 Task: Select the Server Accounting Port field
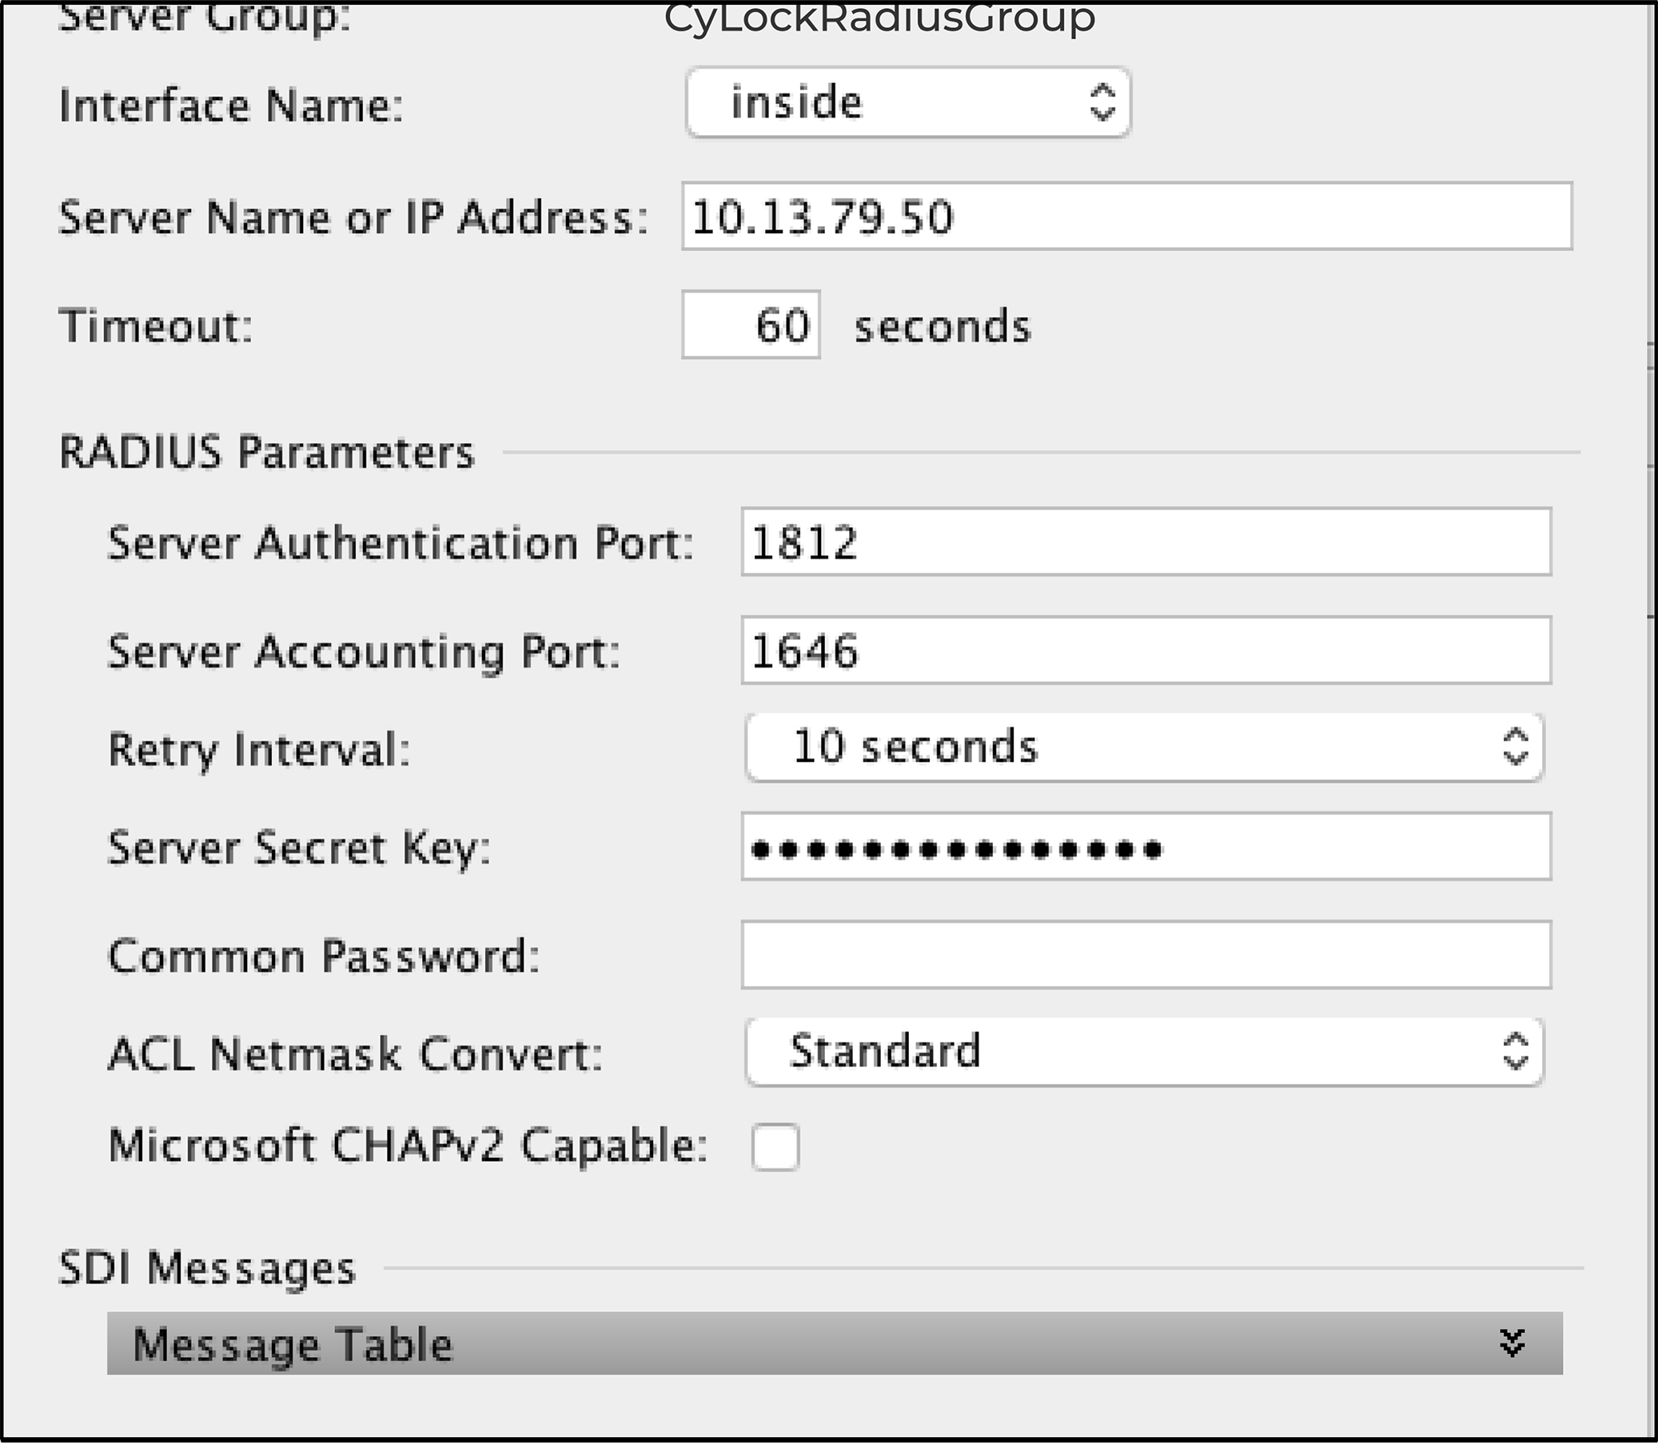(x=1146, y=651)
